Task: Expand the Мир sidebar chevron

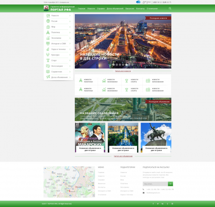Action: tap(70, 27)
